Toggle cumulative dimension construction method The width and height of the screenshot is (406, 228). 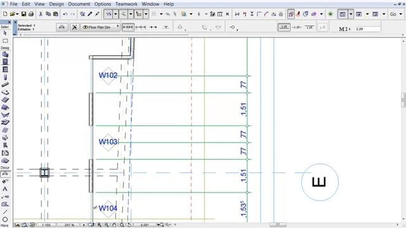click(x=141, y=27)
